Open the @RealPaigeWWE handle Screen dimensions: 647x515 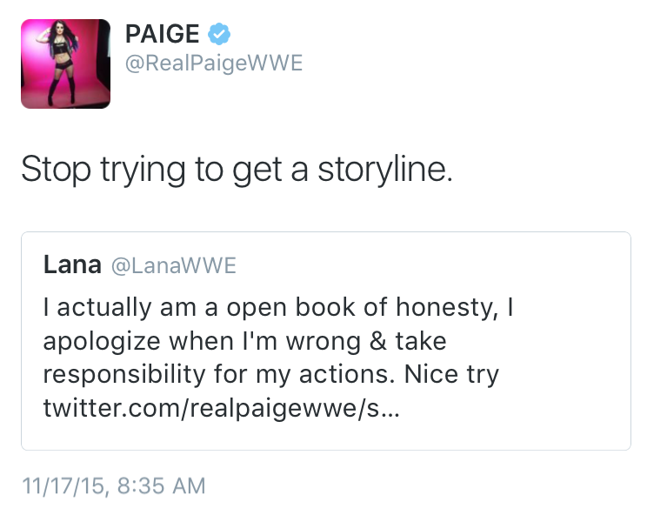(x=214, y=64)
